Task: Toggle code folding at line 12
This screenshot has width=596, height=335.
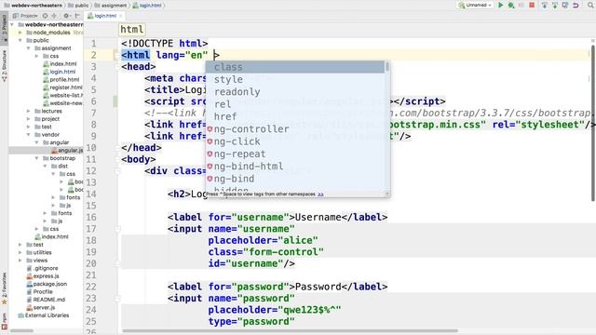Action: point(117,171)
